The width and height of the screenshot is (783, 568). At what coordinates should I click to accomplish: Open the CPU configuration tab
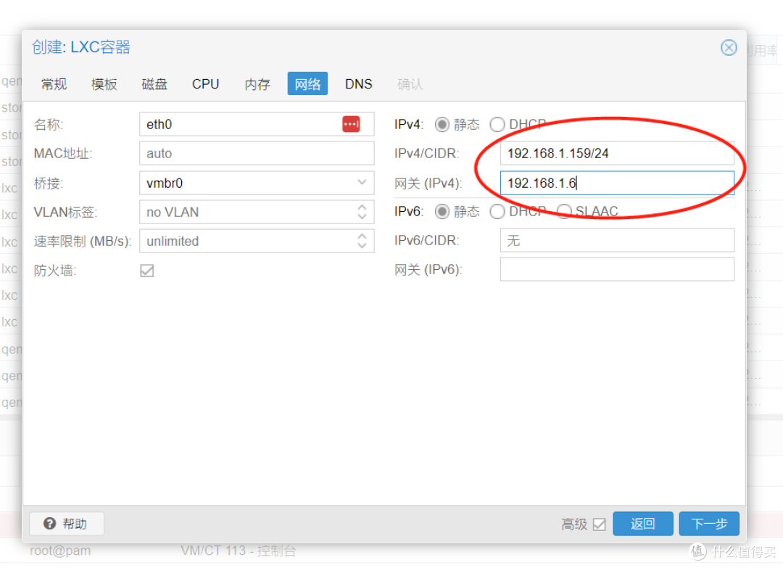[x=205, y=83]
